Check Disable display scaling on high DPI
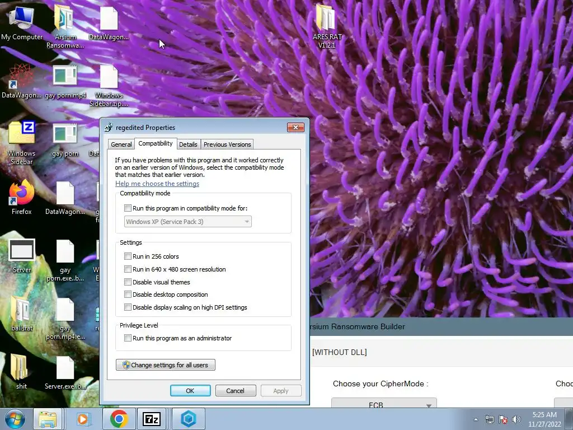 (128, 307)
